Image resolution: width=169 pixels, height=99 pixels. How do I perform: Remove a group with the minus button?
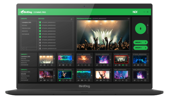point(25,48)
